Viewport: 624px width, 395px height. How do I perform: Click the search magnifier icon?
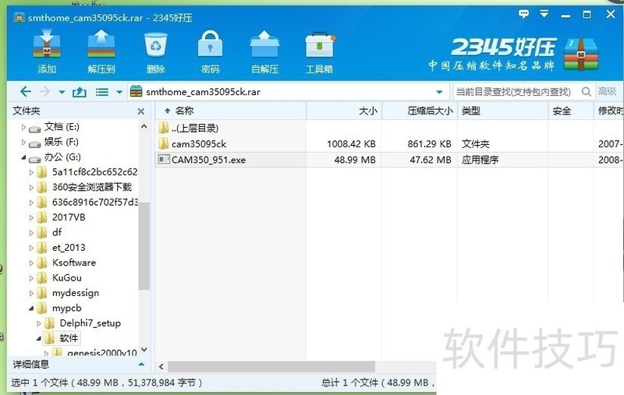point(587,92)
